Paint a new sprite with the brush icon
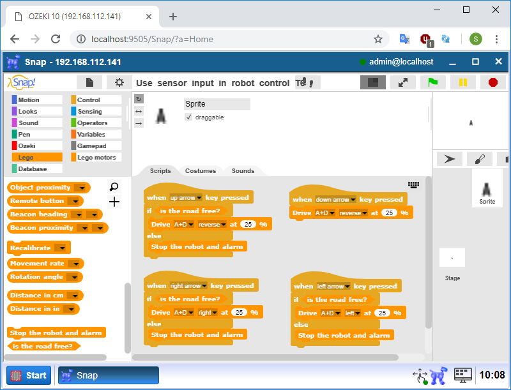This screenshot has height=390, width=511. (480, 159)
